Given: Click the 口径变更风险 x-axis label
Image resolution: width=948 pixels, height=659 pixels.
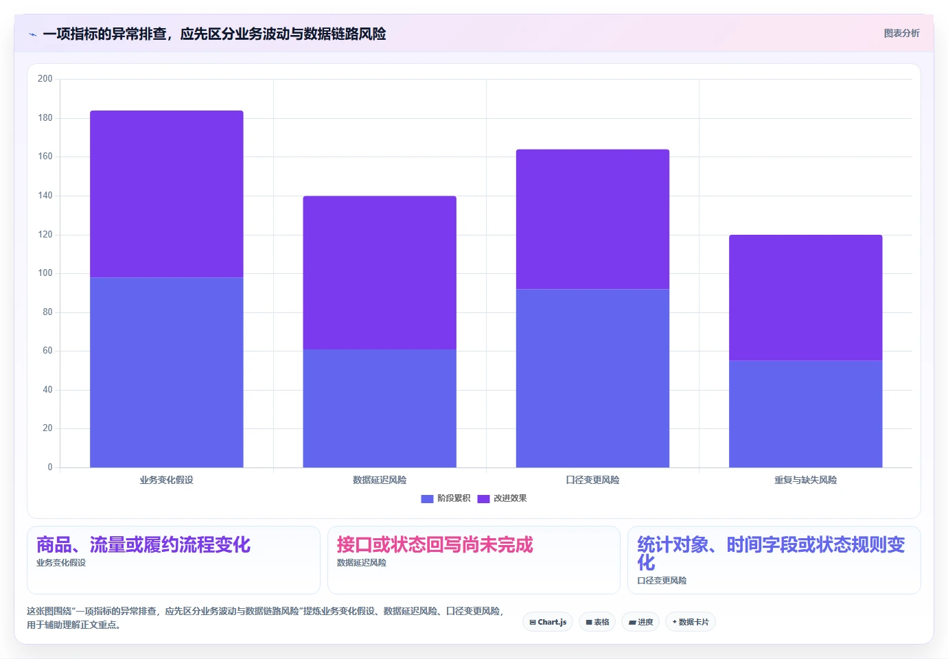Looking at the screenshot, I should pyautogui.click(x=592, y=480).
